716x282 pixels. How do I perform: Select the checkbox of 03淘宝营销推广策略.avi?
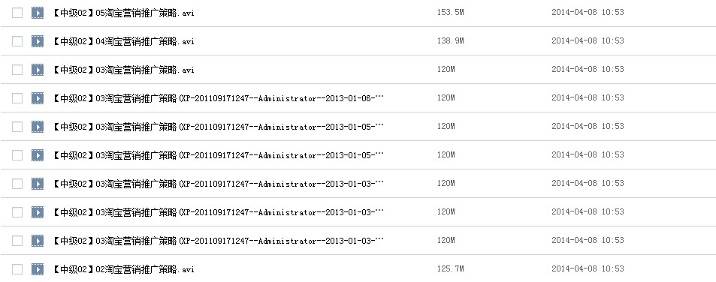[x=17, y=70]
